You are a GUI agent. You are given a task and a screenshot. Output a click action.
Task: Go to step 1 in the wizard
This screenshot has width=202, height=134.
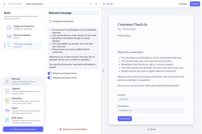(90, 4)
